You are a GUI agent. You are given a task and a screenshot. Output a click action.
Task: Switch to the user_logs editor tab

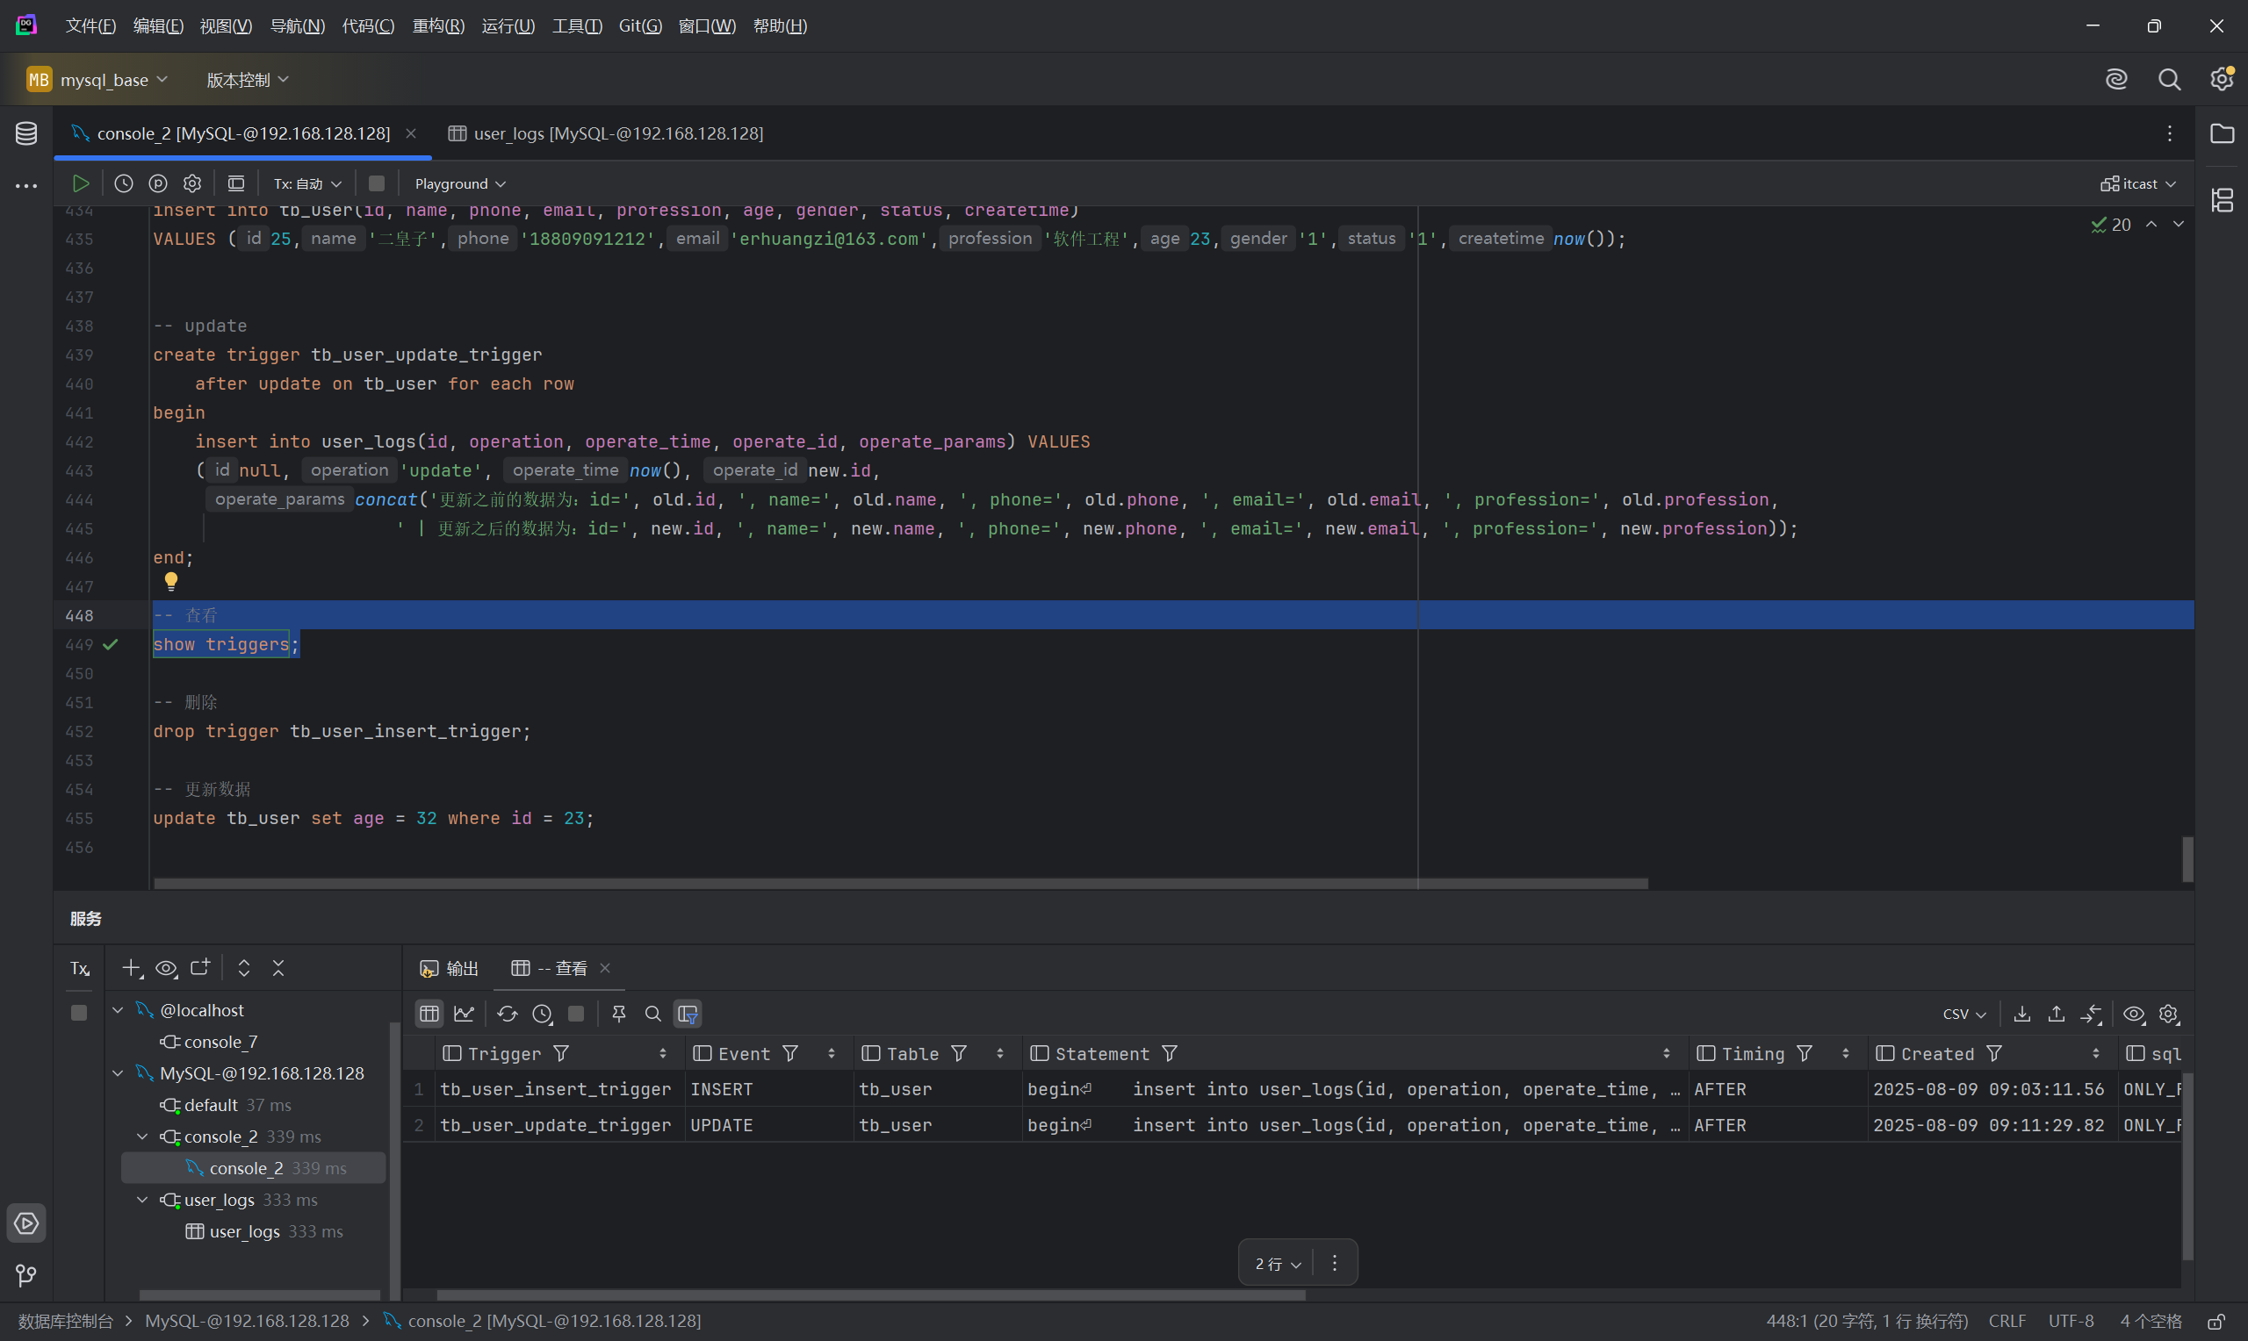click(x=606, y=133)
